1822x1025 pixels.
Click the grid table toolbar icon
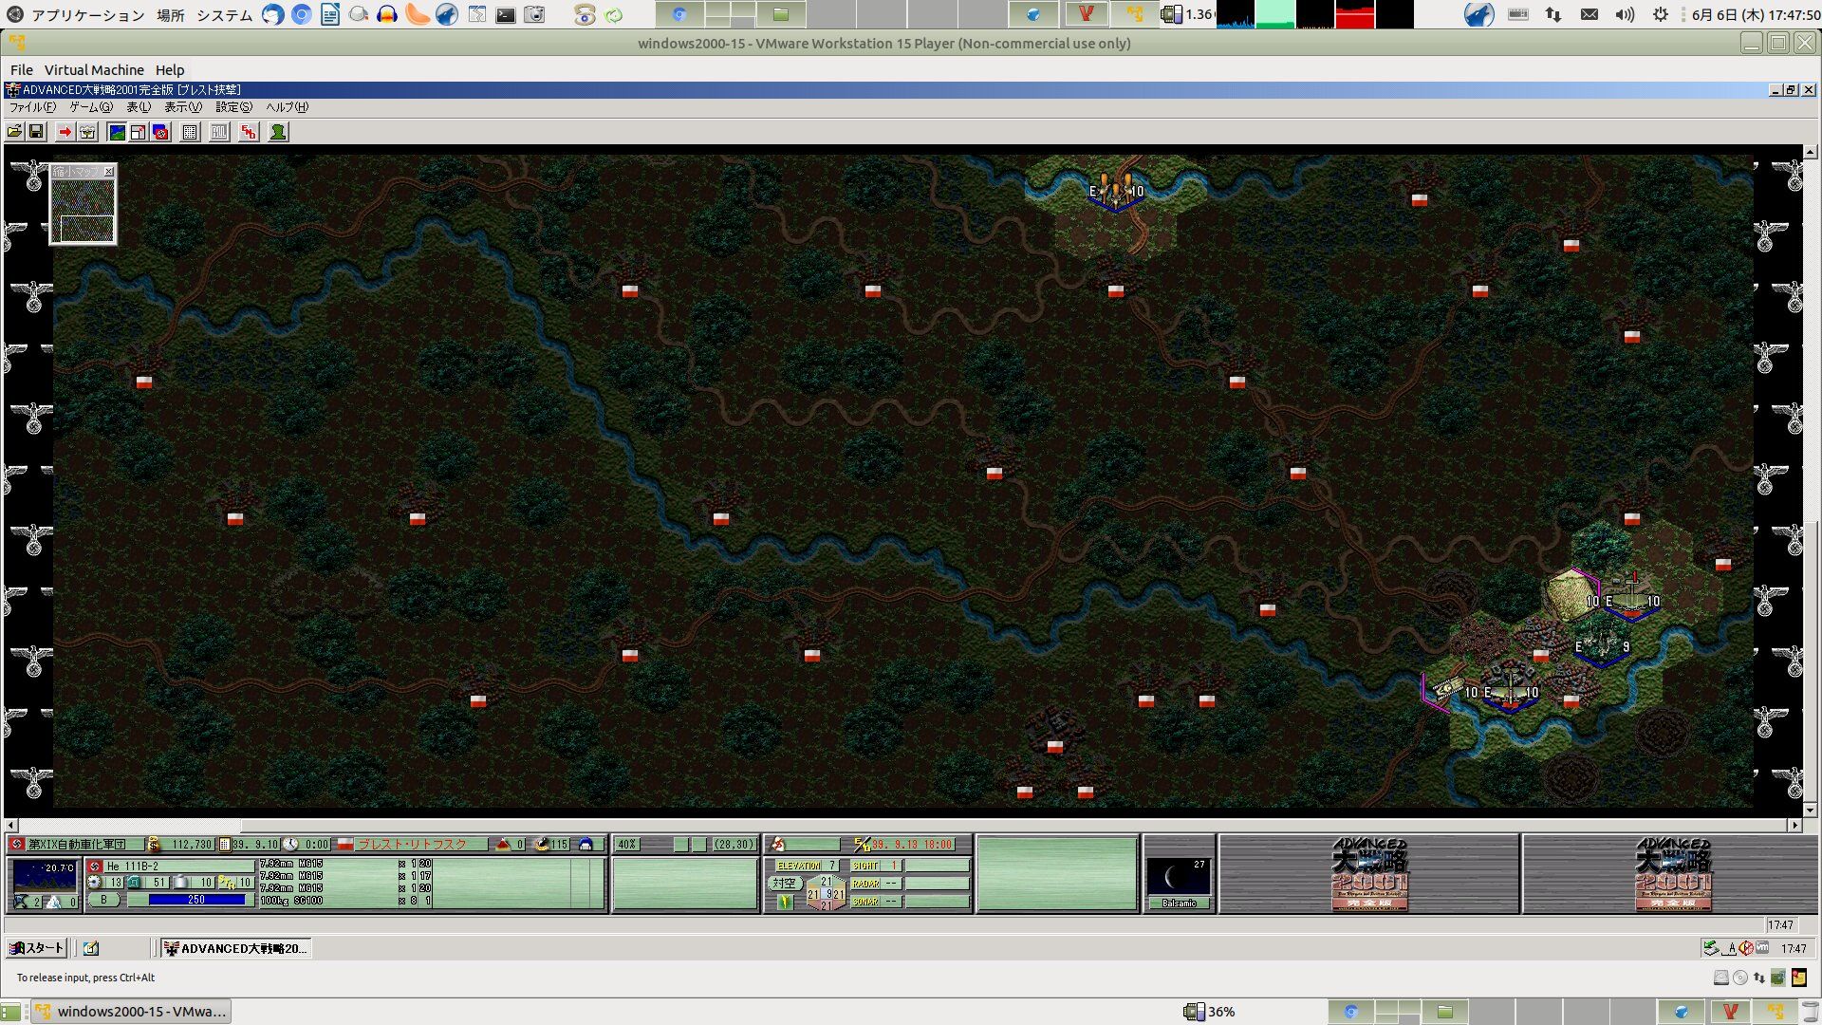(x=190, y=132)
